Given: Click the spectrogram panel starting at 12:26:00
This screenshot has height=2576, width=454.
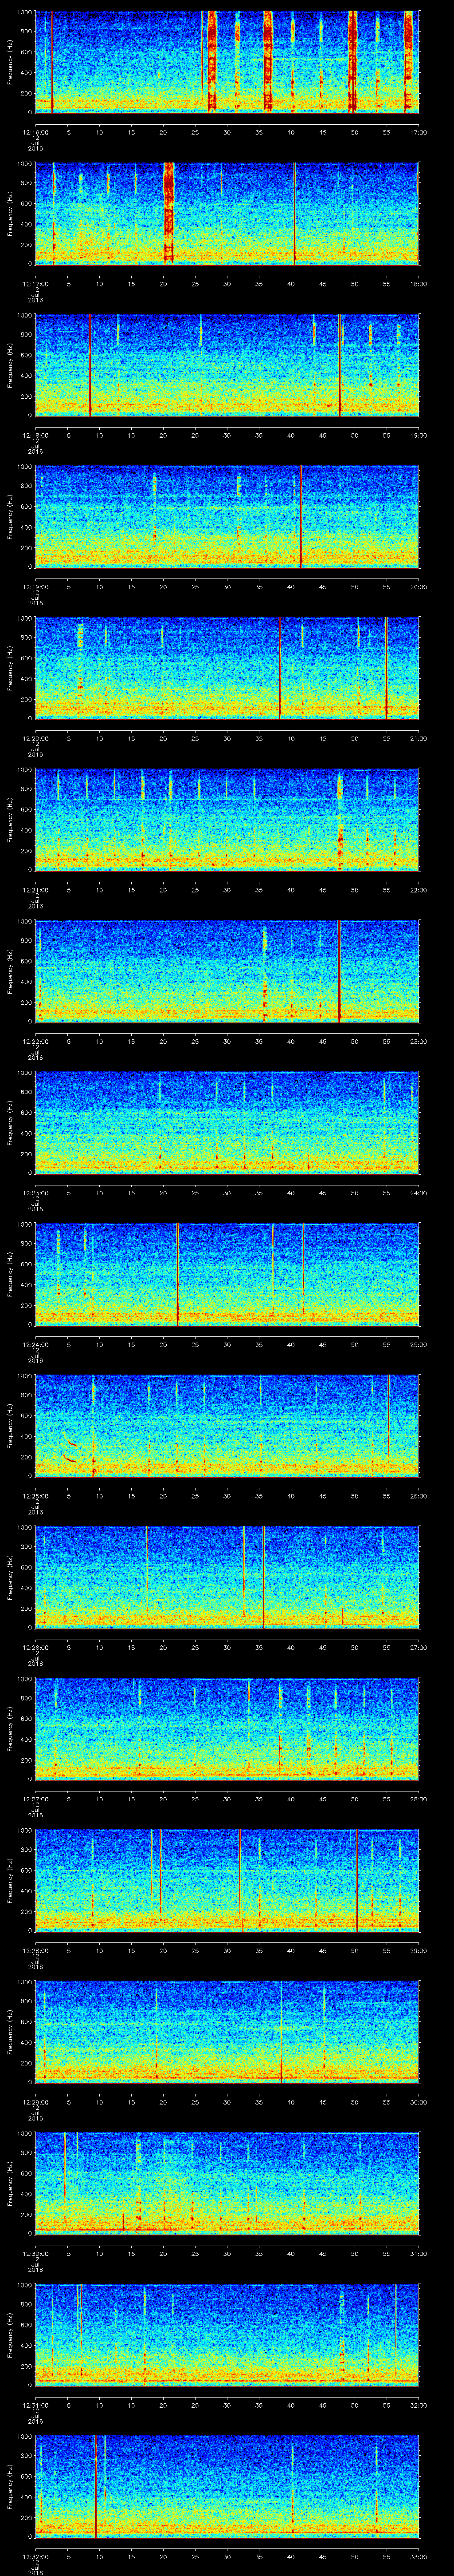Looking at the screenshot, I should [x=227, y=1577].
